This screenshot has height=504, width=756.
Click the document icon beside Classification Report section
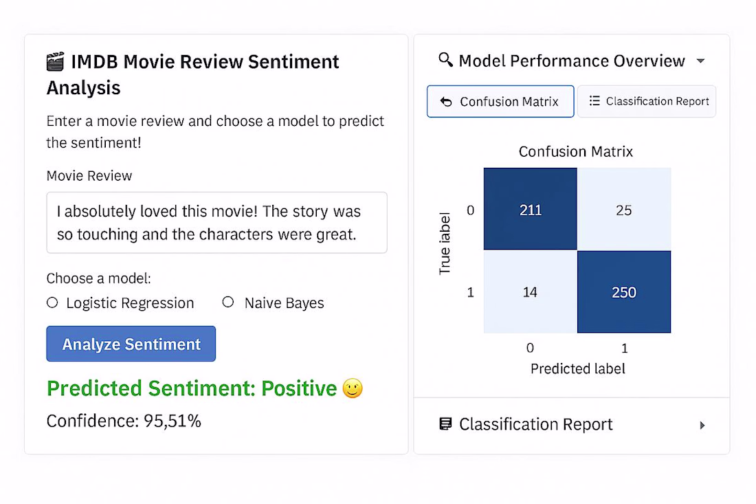click(446, 424)
